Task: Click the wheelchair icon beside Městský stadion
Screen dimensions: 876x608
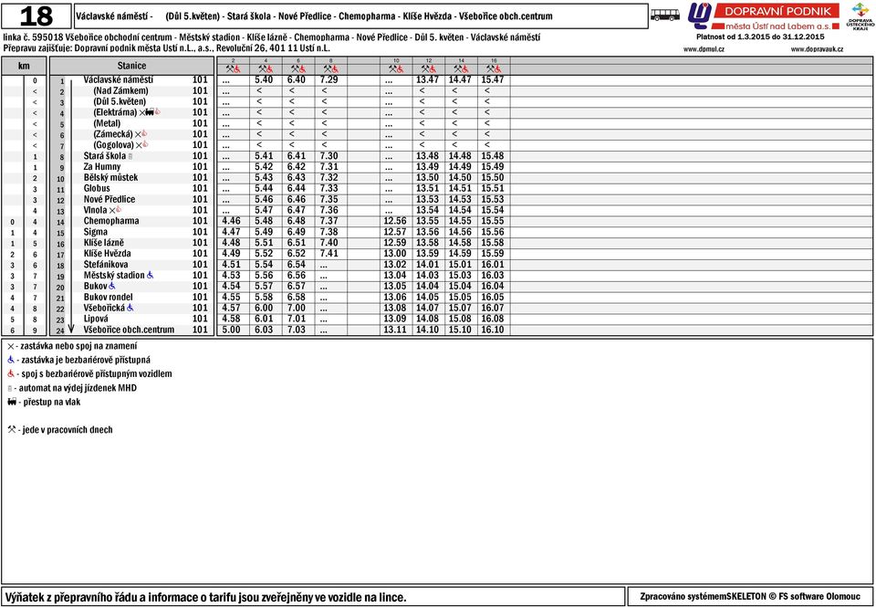Action: click(x=150, y=275)
